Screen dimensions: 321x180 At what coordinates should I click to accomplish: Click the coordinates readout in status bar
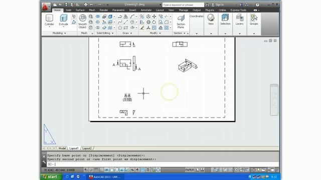click(x=59, y=170)
